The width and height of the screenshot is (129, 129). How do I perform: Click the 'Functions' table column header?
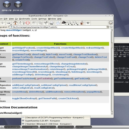pyautogui.click(x=60, y=44)
